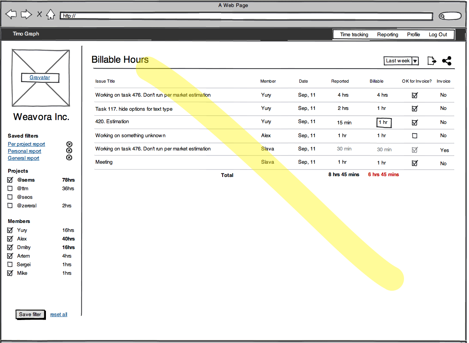
Task: Click the Timo Graph brand title
Action: [x=26, y=34]
